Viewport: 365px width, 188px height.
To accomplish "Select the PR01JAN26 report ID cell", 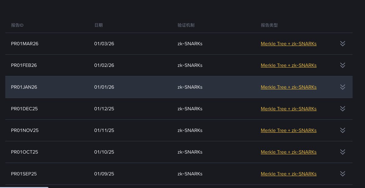I will pos(24,87).
